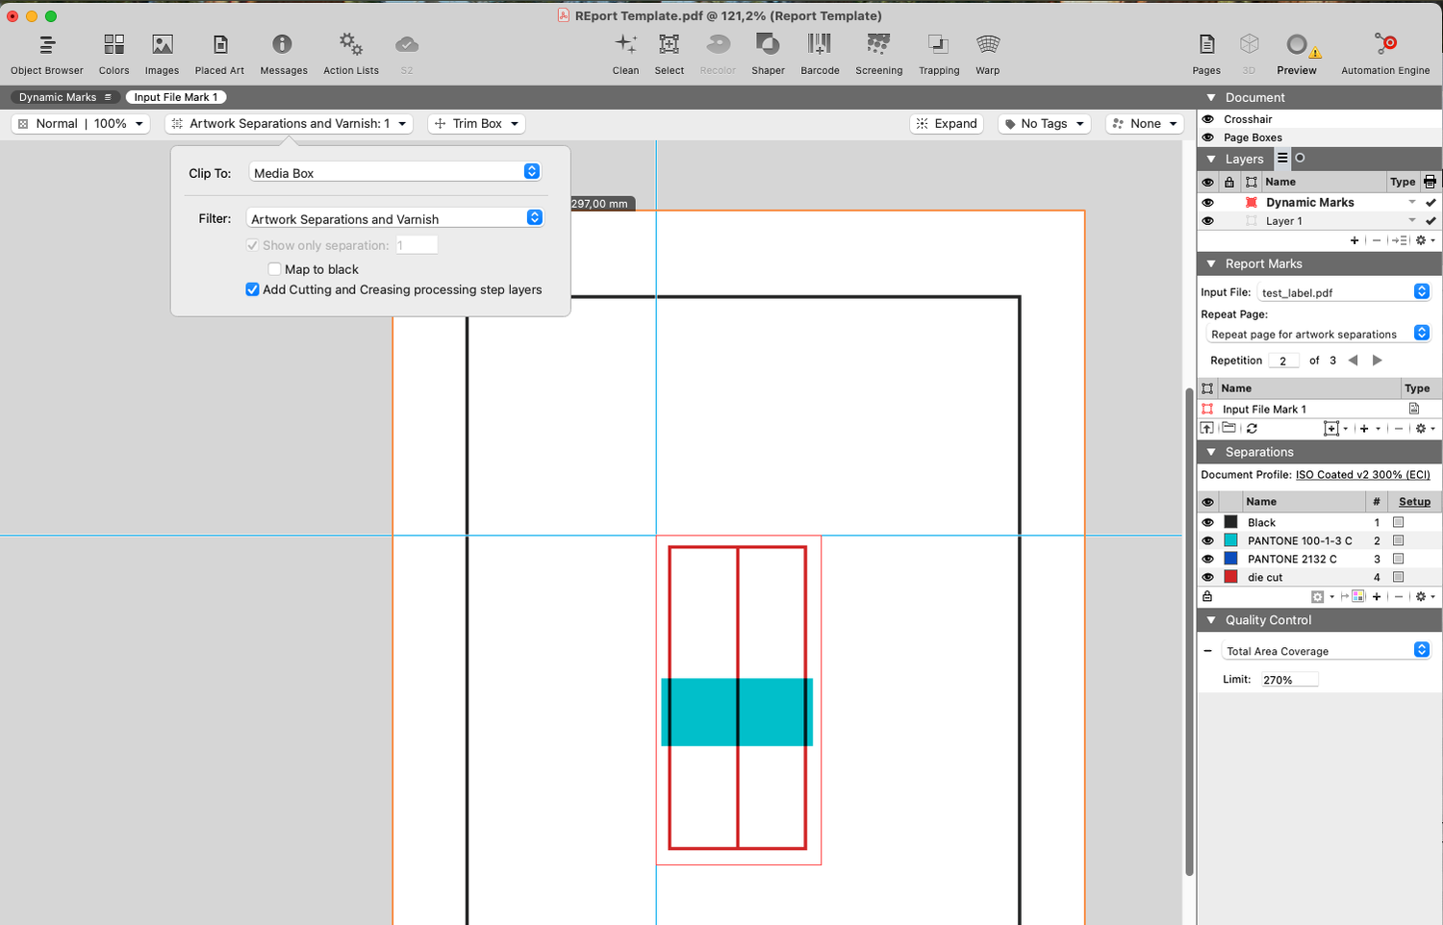The width and height of the screenshot is (1443, 925).
Task: Open the Filter dropdown in popover
Action: coord(395,218)
